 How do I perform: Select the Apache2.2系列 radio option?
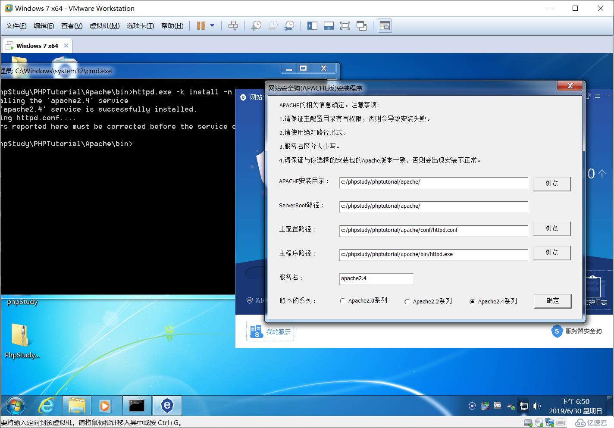(407, 301)
